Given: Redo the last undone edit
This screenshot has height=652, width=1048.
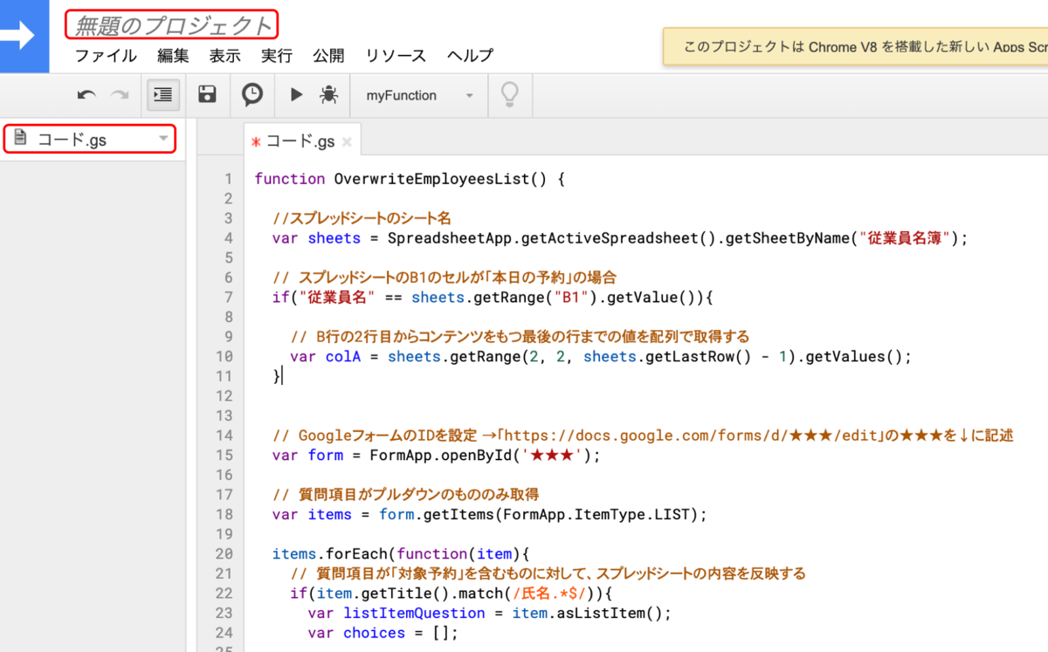Looking at the screenshot, I should coord(120,95).
